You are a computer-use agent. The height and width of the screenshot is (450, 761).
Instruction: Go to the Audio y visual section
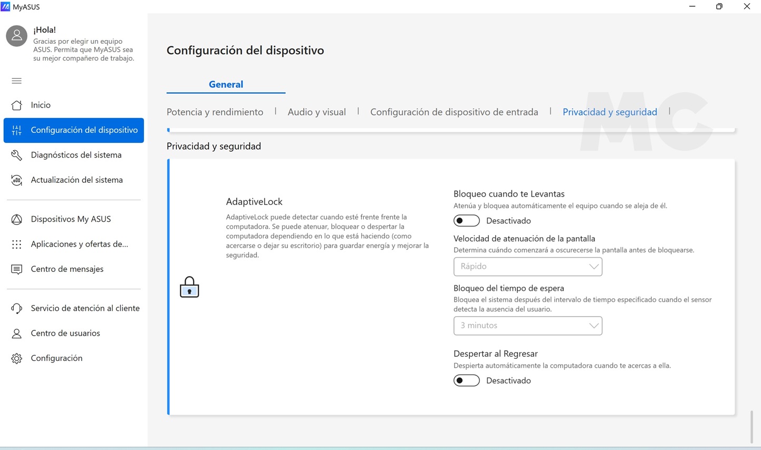tap(316, 112)
